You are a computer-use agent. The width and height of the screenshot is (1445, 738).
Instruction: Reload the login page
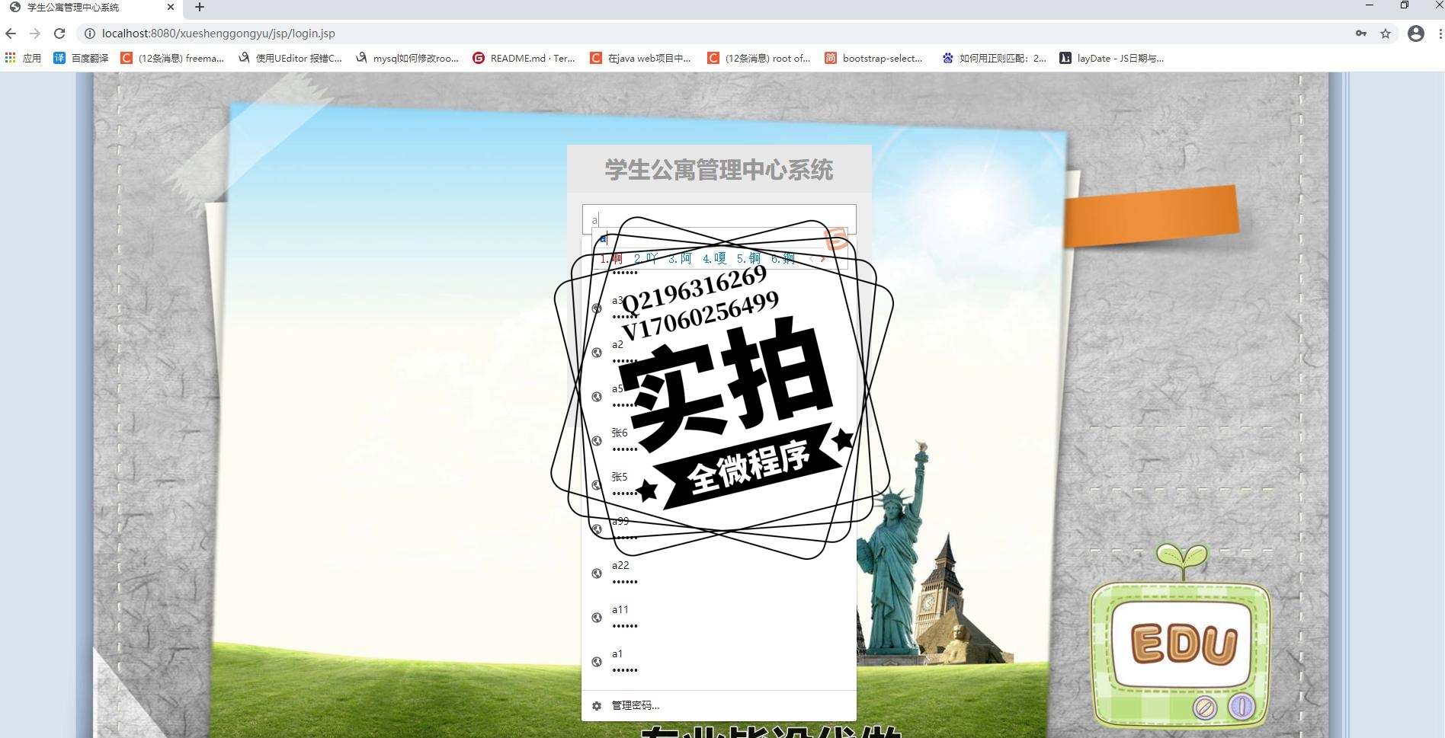tap(59, 34)
